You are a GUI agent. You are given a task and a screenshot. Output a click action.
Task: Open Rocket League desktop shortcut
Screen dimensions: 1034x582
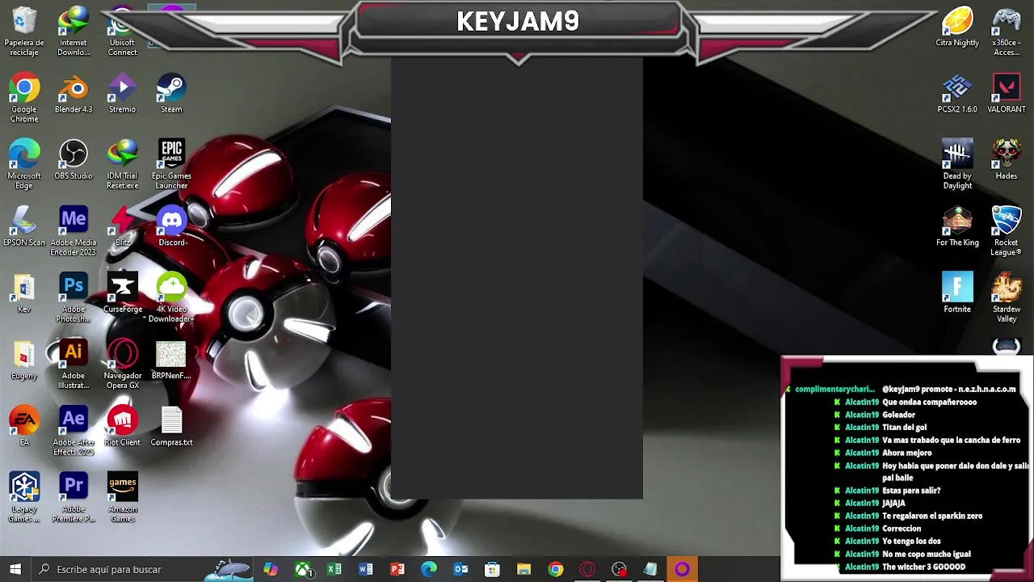coord(1007,230)
